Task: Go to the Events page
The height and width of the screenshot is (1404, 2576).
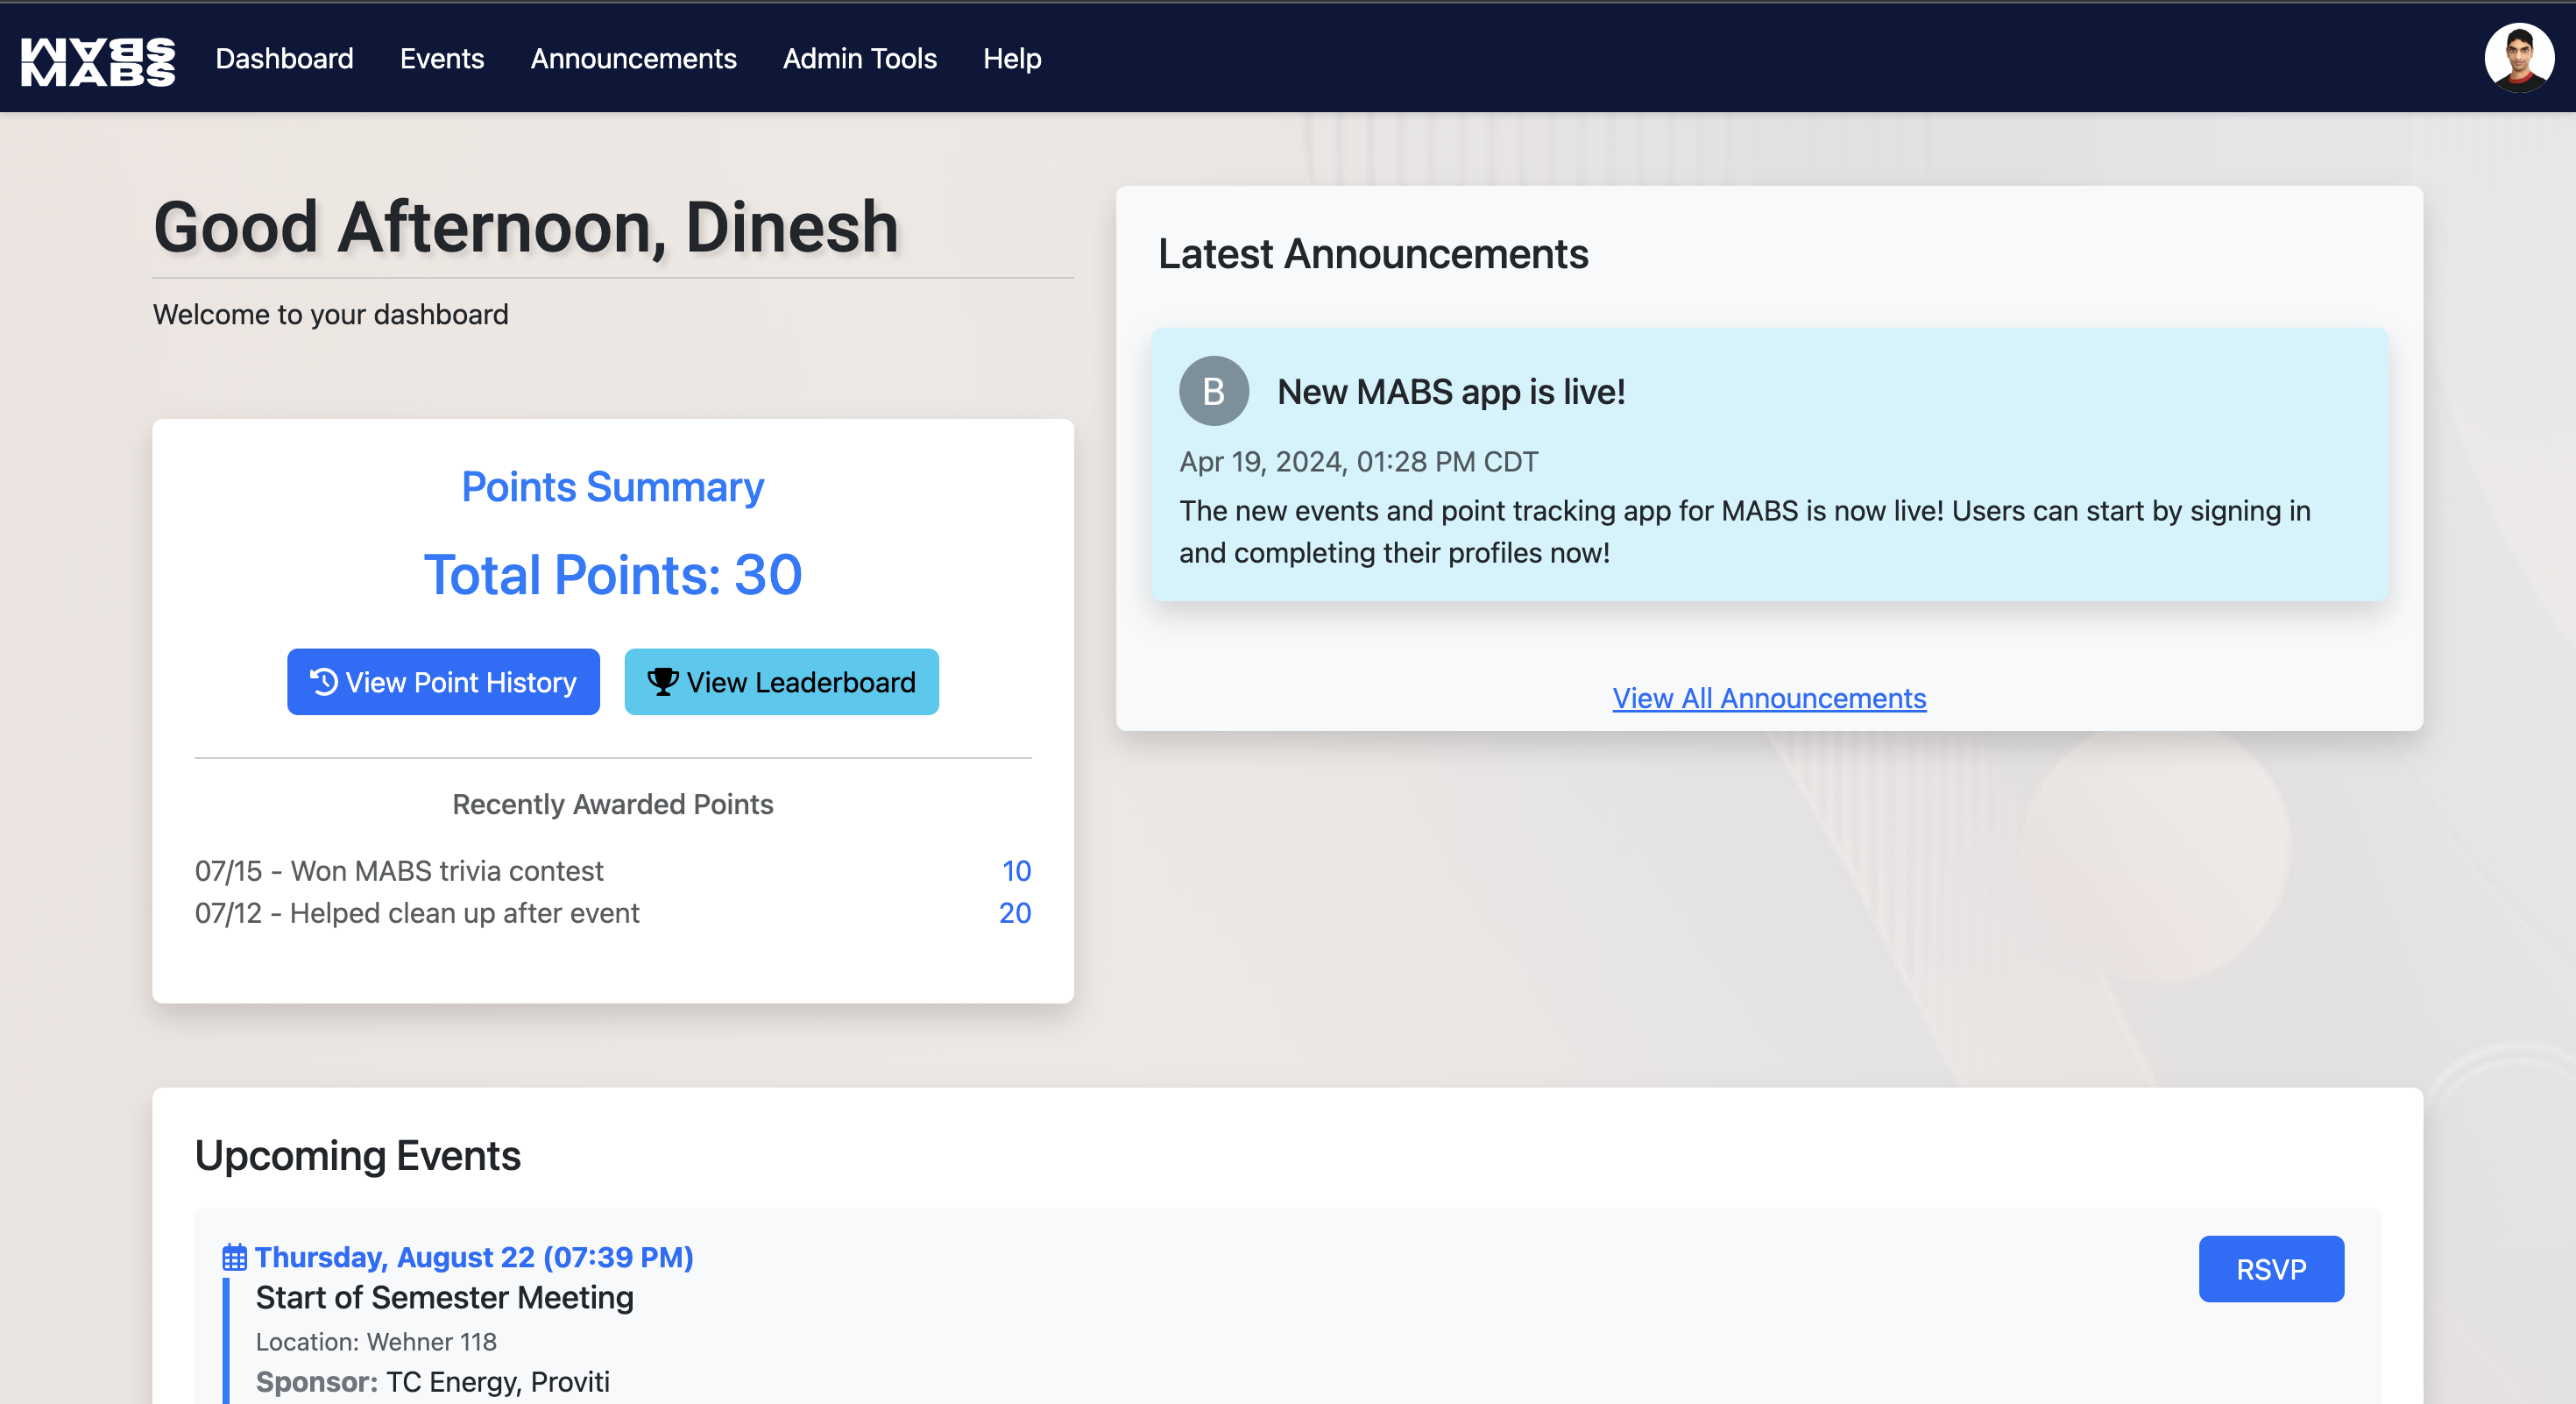Action: [441, 59]
